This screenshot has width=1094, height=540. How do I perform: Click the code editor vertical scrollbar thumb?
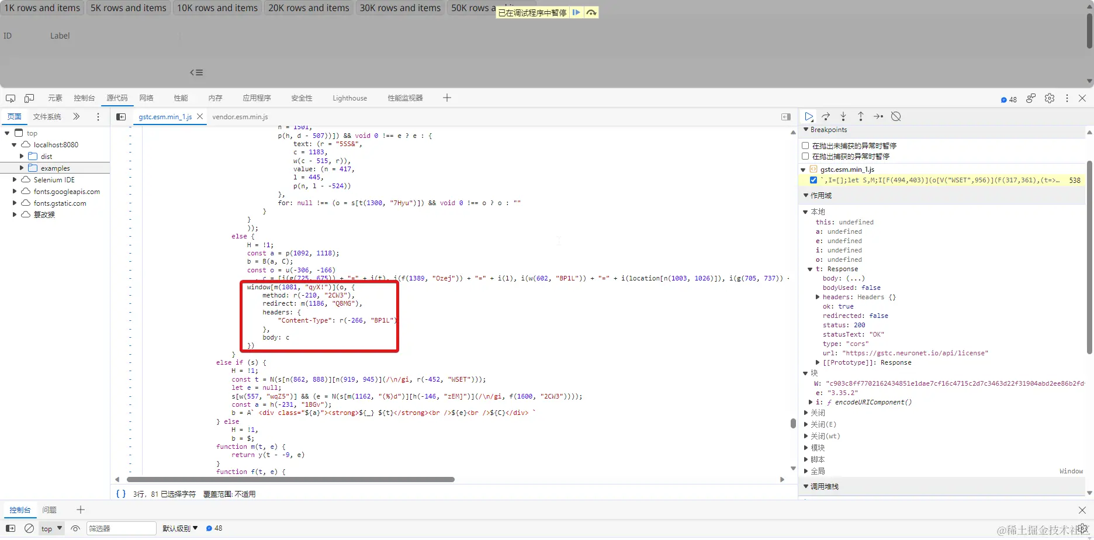pyautogui.click(x=793, y=423)
